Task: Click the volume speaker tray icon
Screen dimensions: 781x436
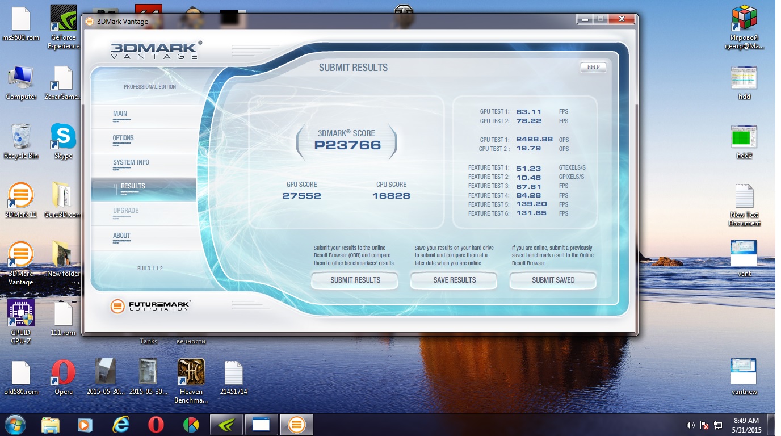Action: click(x=690, y=425)
